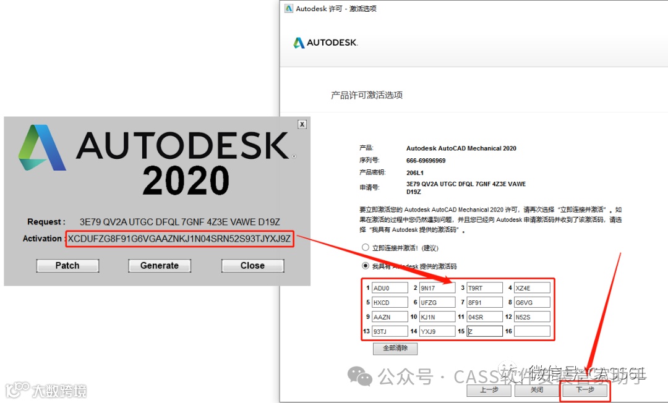
Task: Click activation field 13 containing 93TJ
Action: [390, 331]
